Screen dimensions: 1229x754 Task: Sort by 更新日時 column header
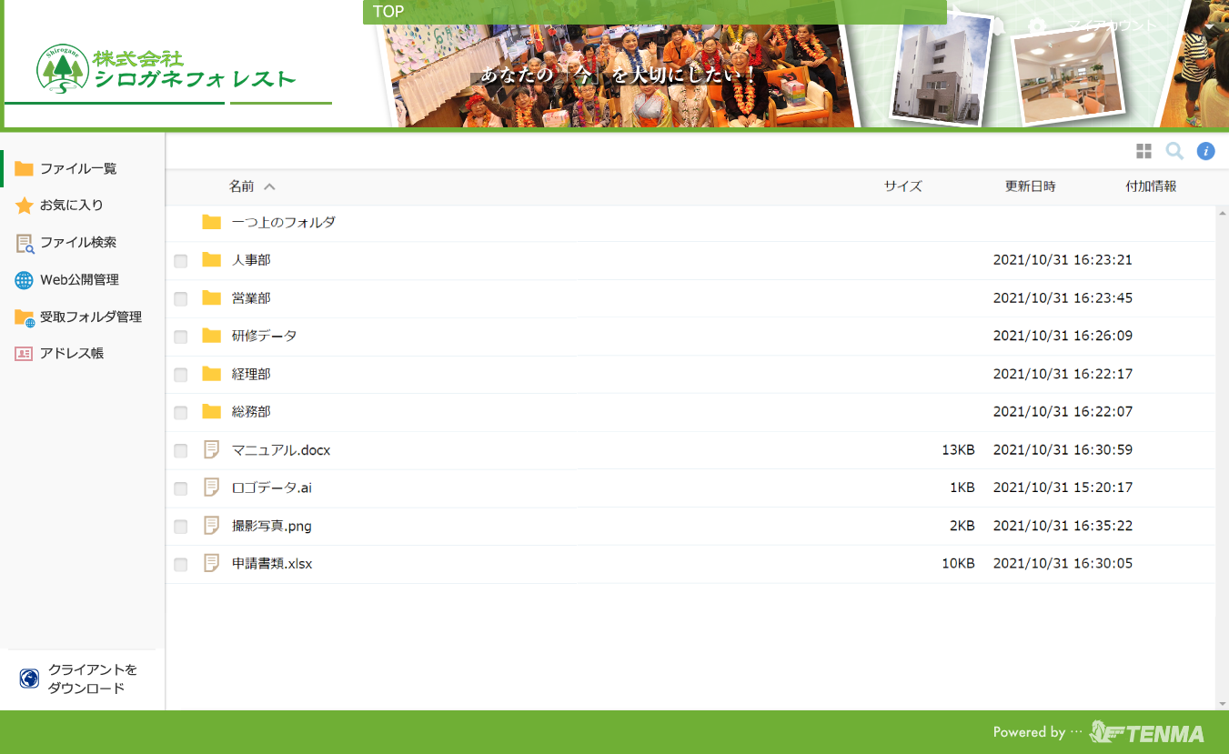point(1030,186)
